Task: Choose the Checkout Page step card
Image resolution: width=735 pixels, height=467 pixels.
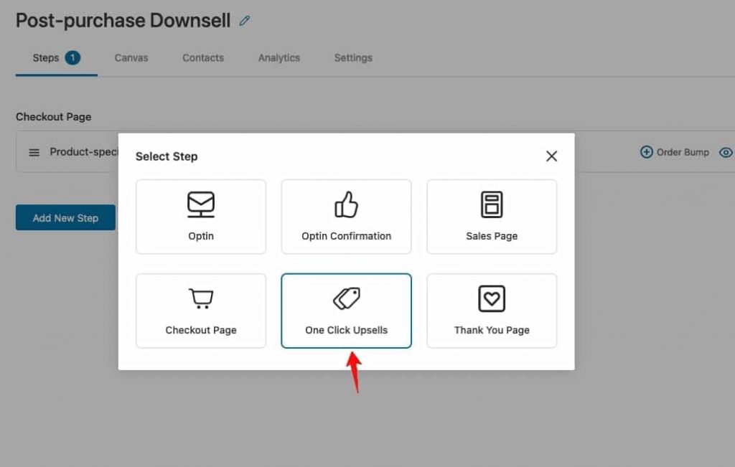Action: point(201,311)
